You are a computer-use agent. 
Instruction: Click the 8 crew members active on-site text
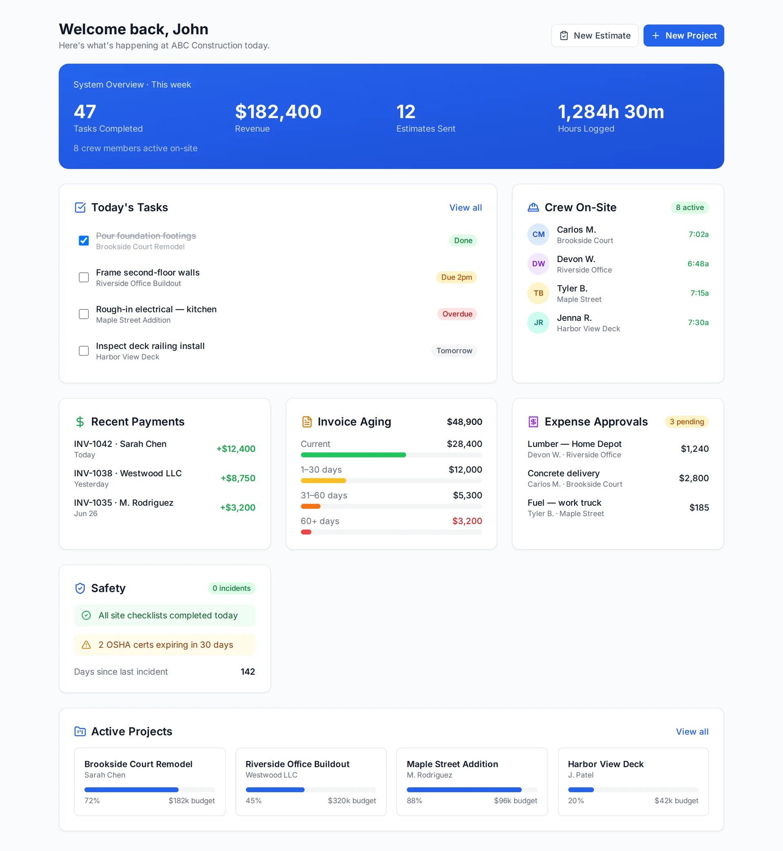coord(135,149)
